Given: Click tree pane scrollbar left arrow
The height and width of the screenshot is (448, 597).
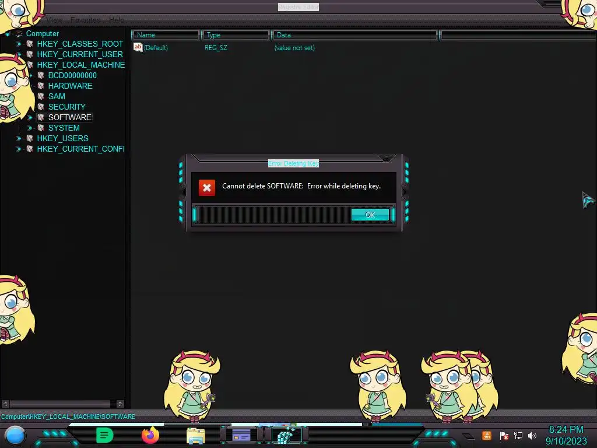Looking at the screenshot, I should [x=5, y=404].
